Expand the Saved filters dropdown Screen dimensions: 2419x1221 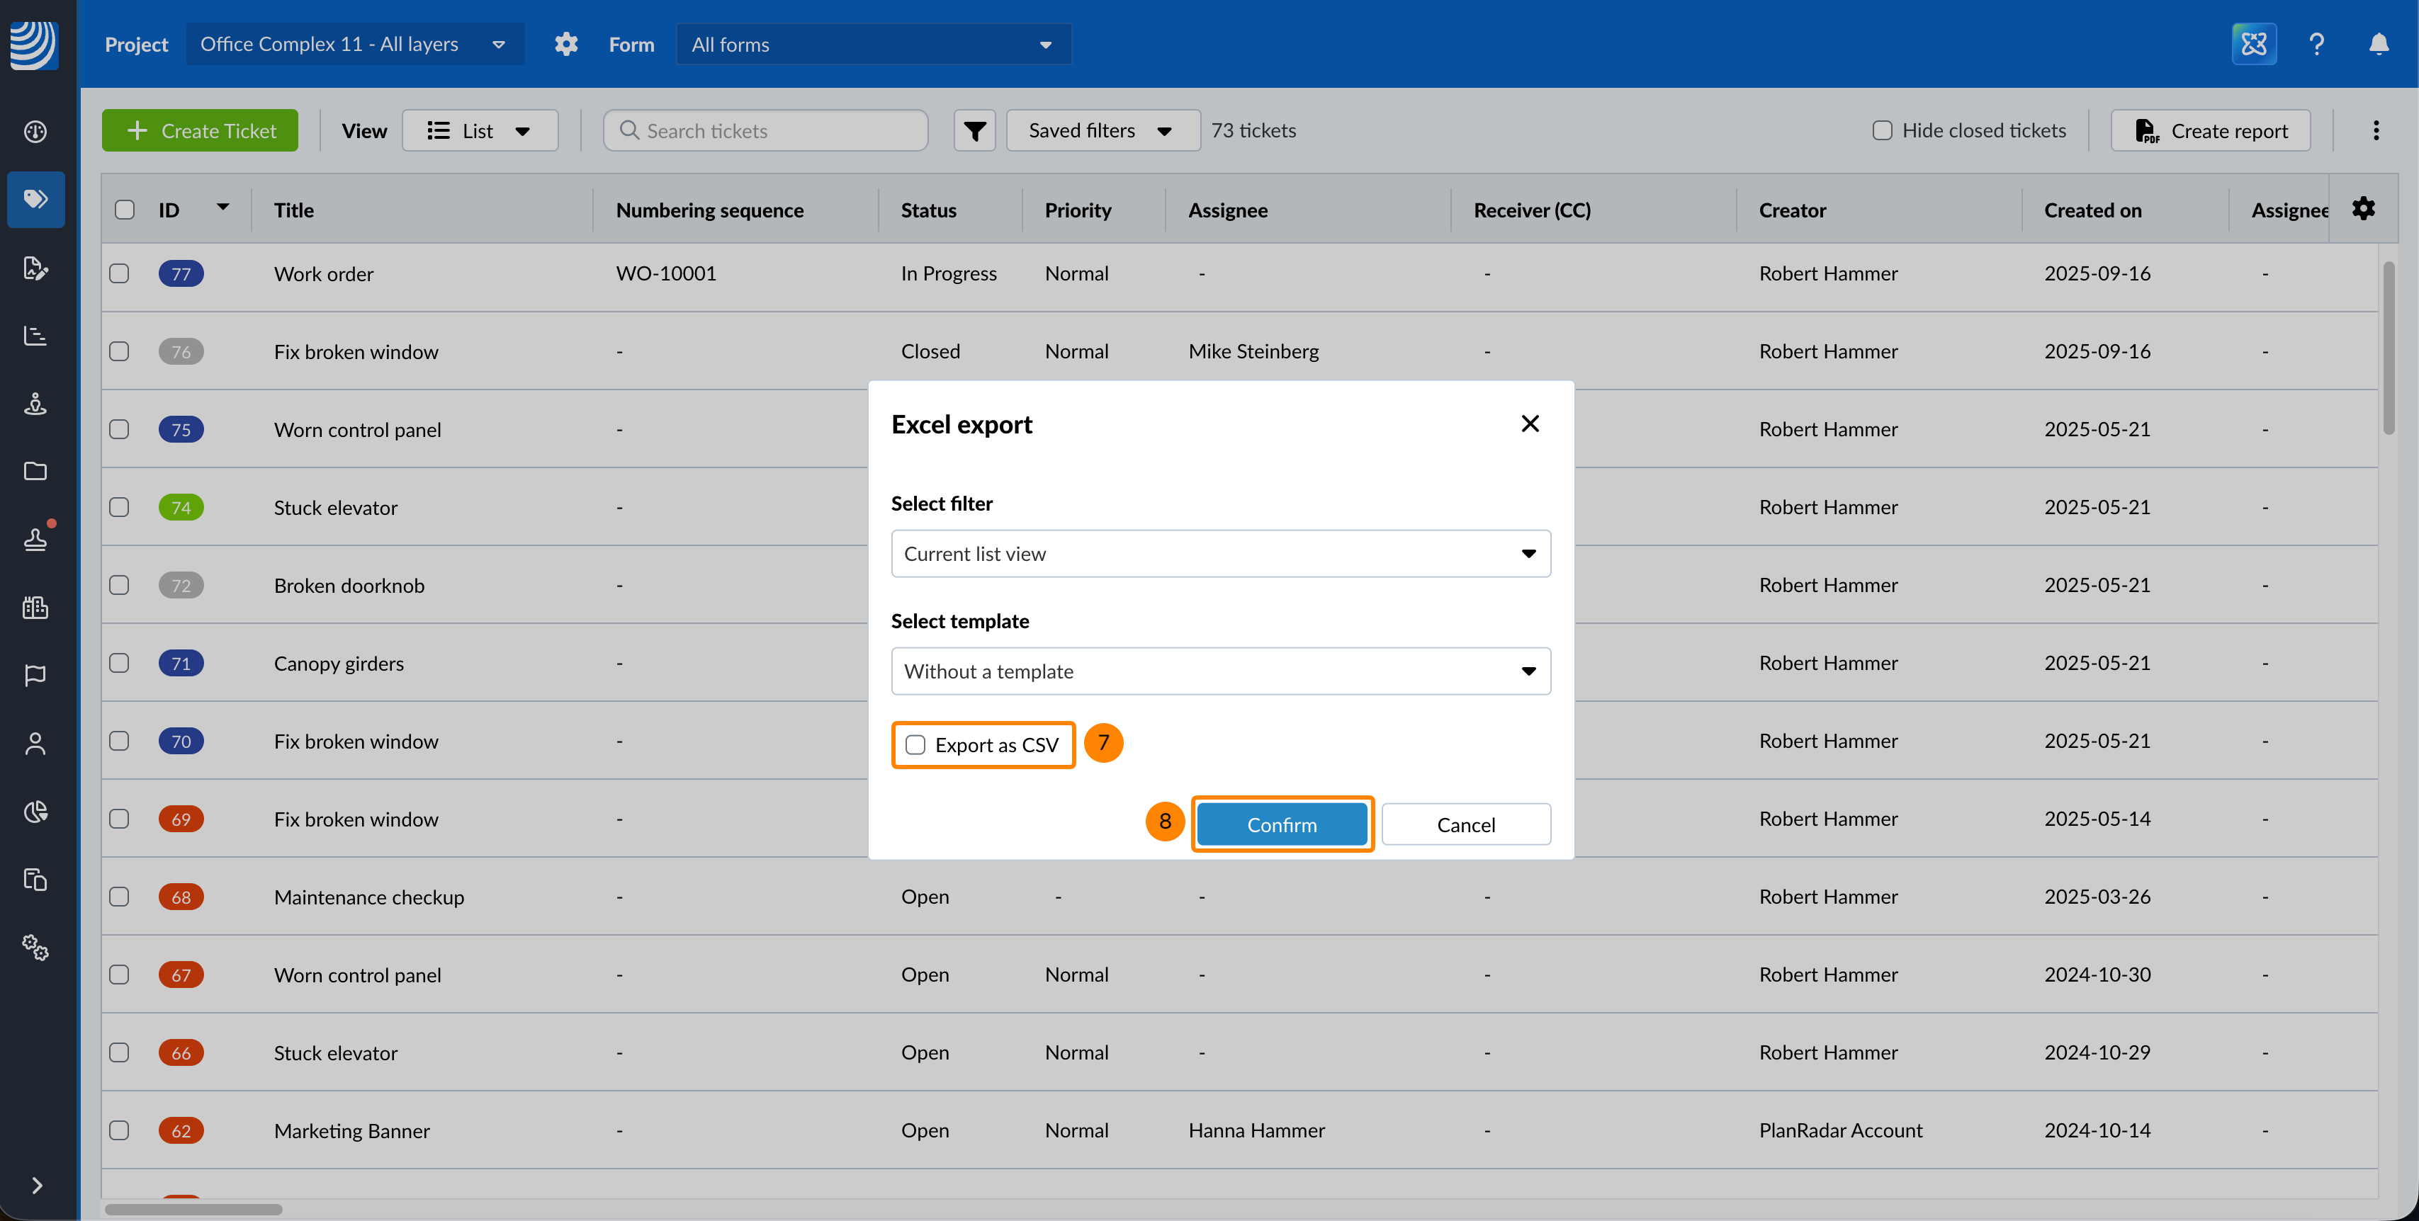click(1103, 130)
